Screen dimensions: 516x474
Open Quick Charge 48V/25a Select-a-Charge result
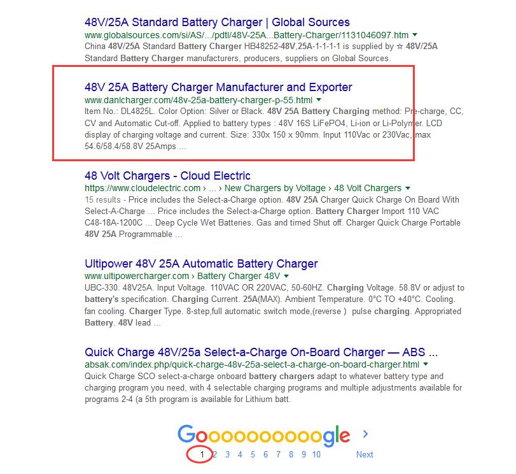(x=261, y=352)
